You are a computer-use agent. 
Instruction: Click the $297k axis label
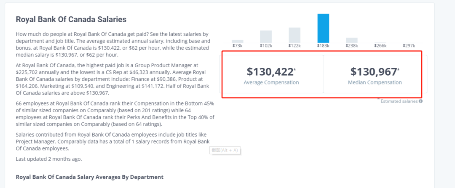tap(409, 46)
